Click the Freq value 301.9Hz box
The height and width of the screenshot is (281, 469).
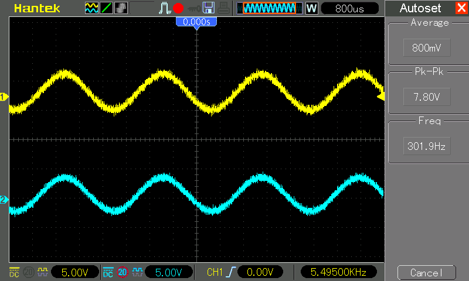427,146
